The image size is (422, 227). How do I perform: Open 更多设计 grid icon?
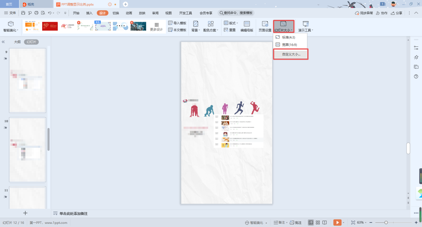[x=156, y=26]
